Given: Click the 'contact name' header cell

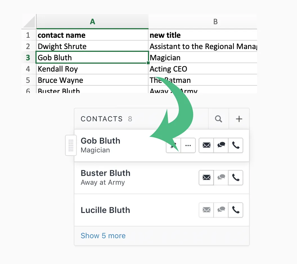Looking at the screenshot, I should click(92, 35).
